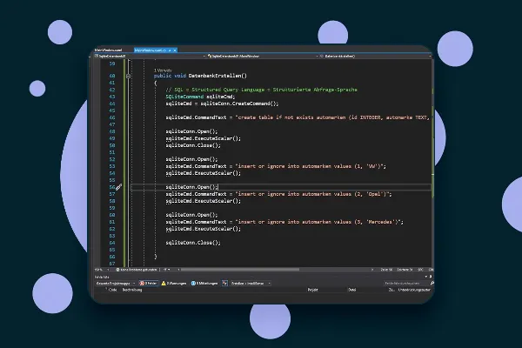Click the horizontal scrollbar right arrow
The image size is (522, 348).
point(371,270)
